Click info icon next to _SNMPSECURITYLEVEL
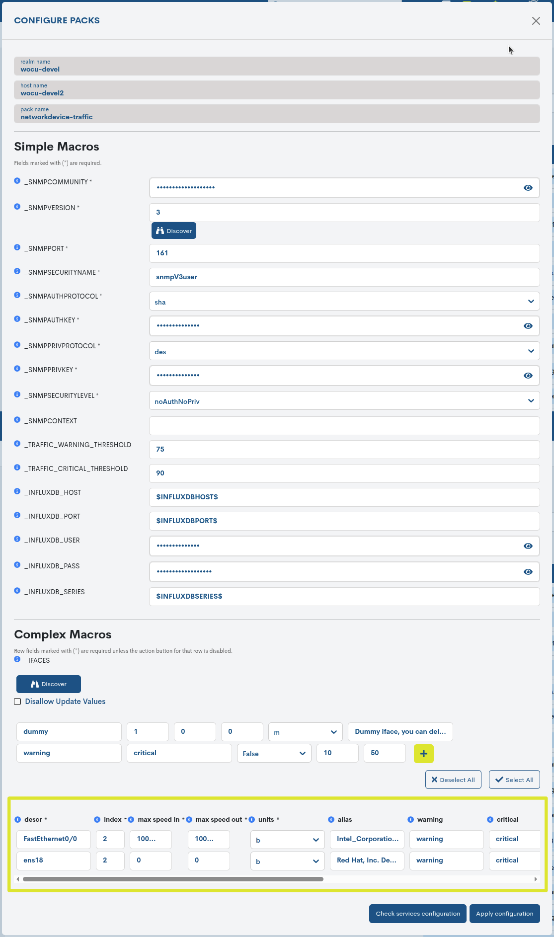The width and height of the screenshot is (554, 937). pos(17,394)
